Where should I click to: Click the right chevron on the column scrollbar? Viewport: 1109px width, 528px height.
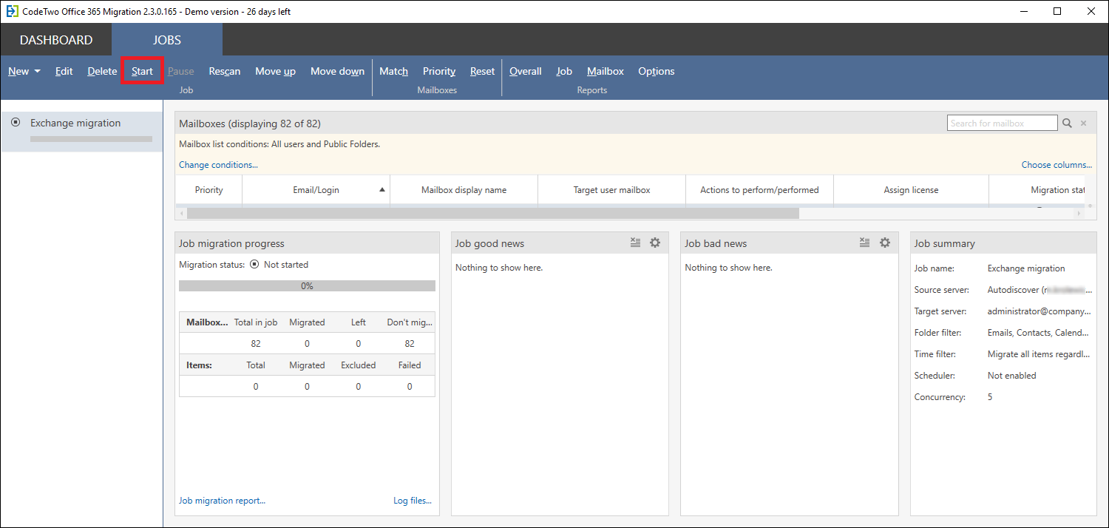(1080, 212)
